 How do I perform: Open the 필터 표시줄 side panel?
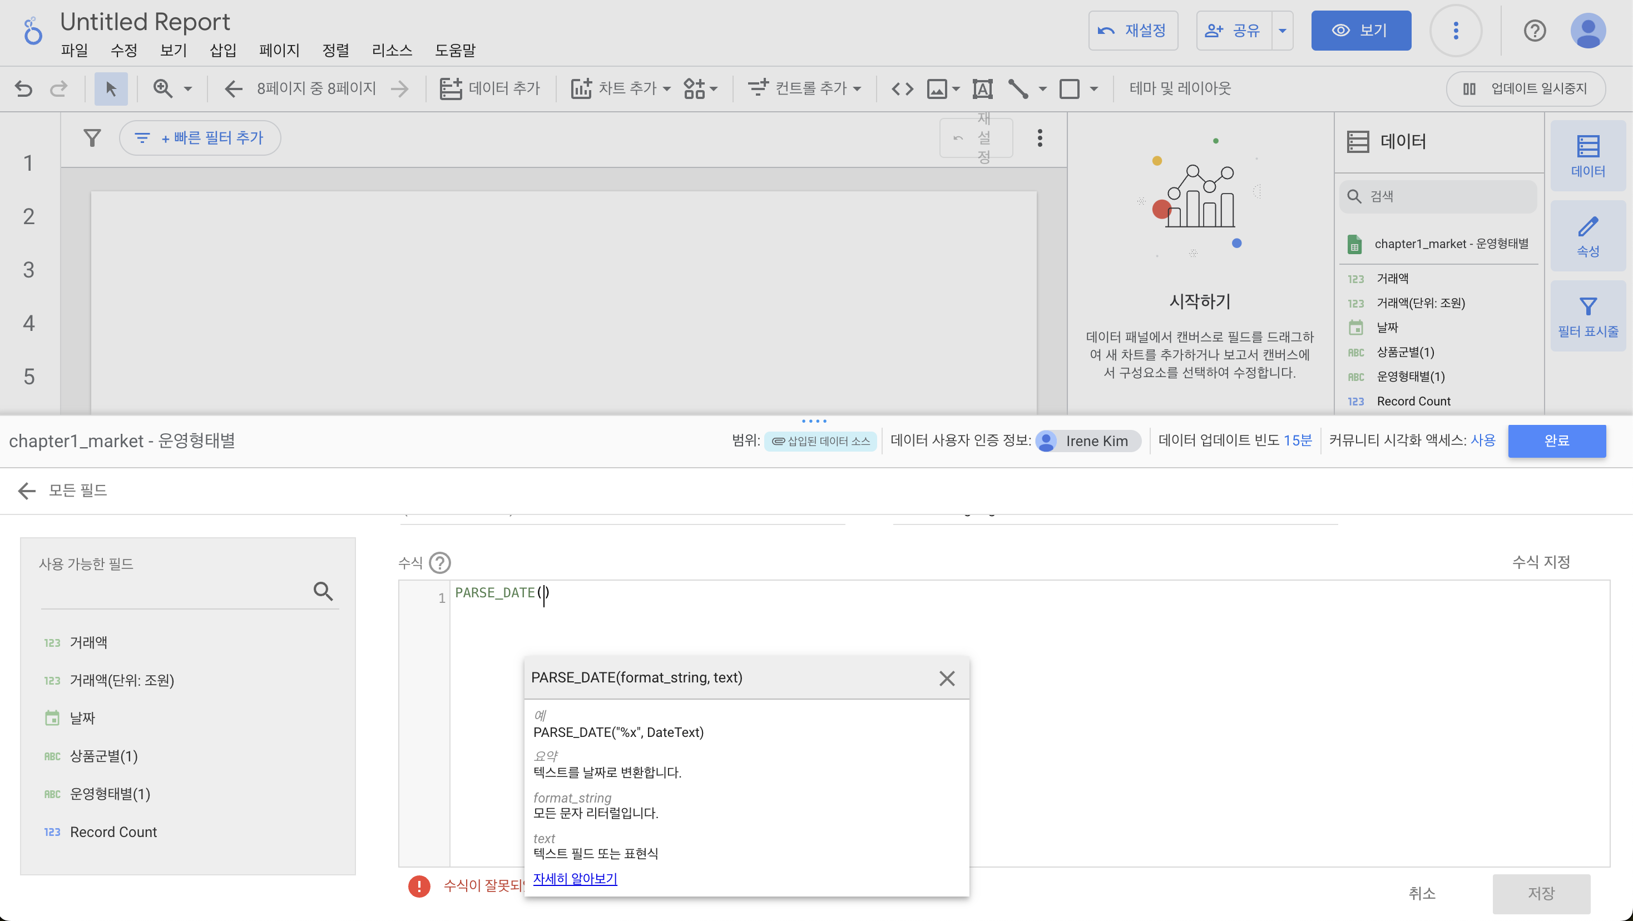(x=1587, y=316)
